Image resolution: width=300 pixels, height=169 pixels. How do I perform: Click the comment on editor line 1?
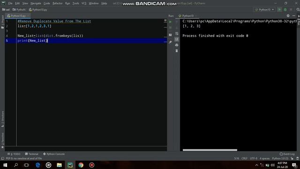pos(54,21)
